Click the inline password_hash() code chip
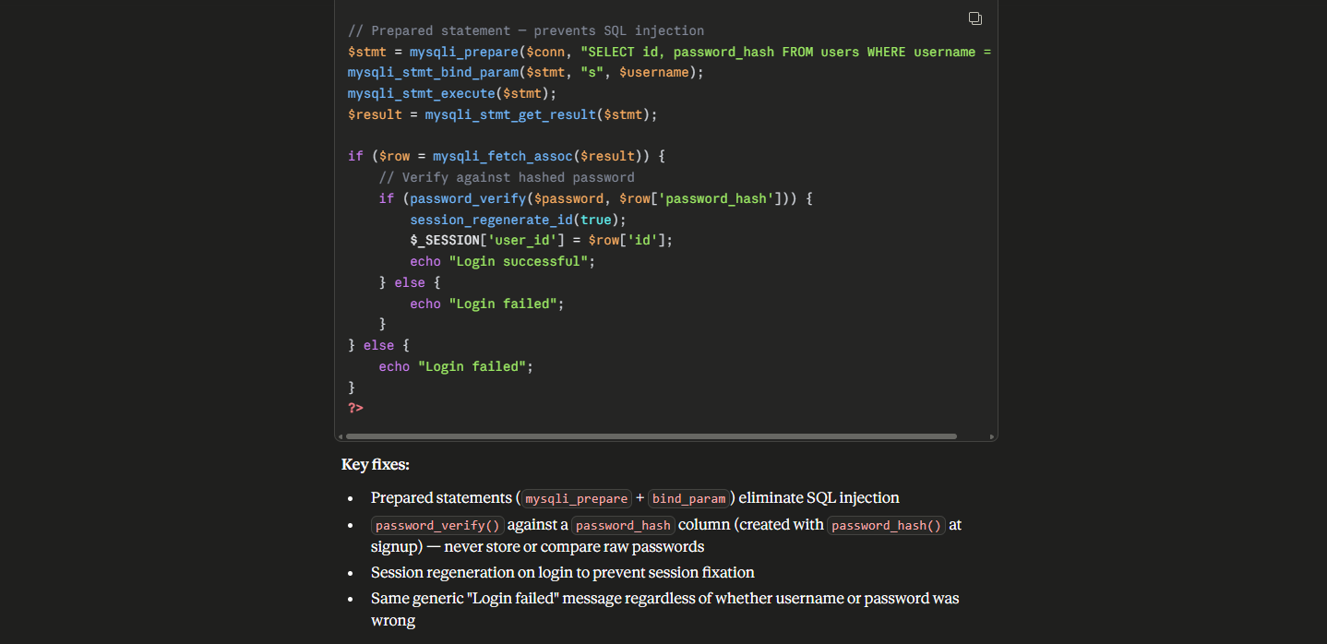Viewport: 1327px width, 644px height. click(886, 525)
